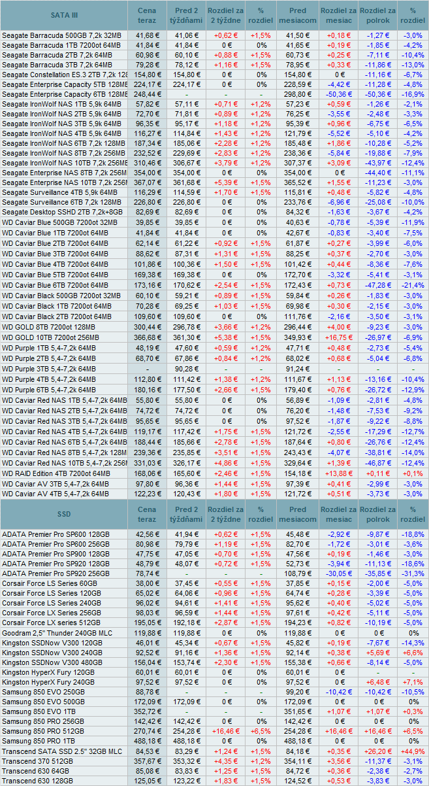Click current price 42,56 € of ADATA SP600 128GB
This screenshot has width=429, height=786.
pos(147,534)
